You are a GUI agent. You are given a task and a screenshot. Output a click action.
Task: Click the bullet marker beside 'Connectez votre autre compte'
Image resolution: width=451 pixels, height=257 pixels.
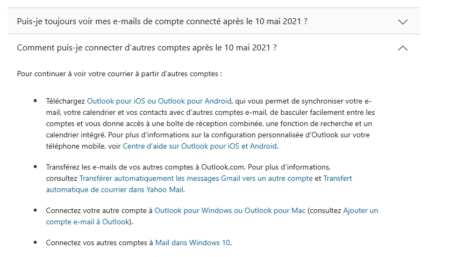pos(35,210)
